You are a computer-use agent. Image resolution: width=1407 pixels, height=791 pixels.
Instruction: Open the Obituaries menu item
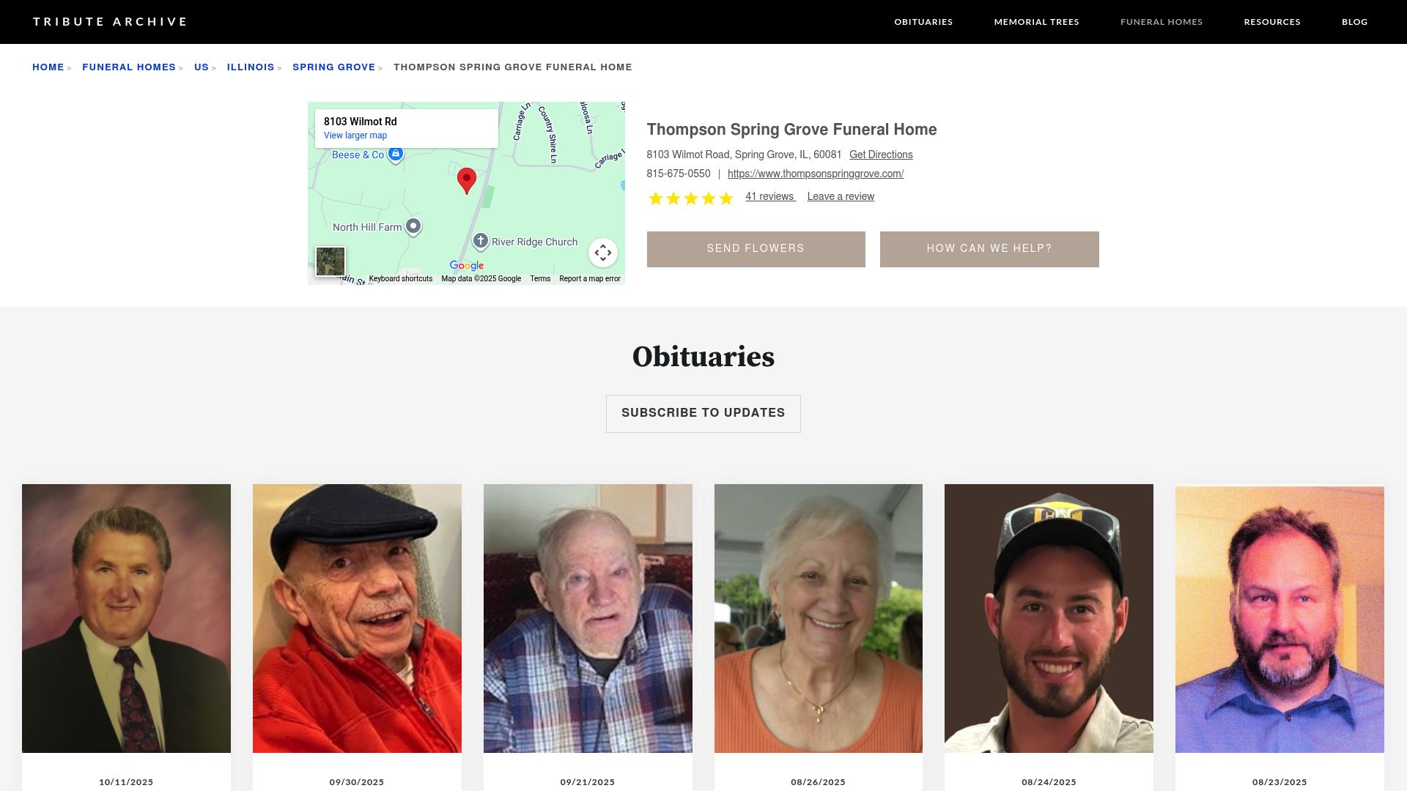[923, 22]
